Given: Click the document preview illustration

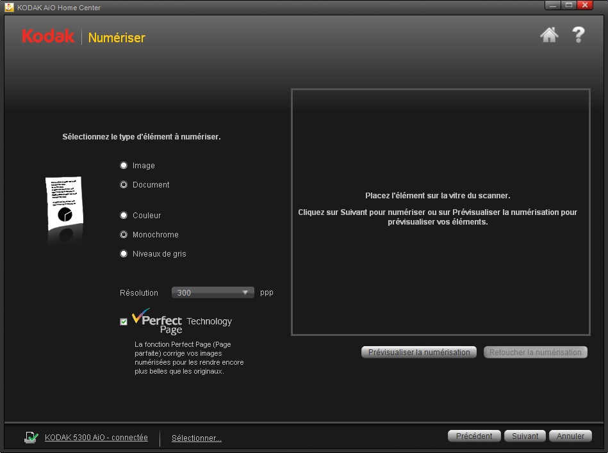Looking at the screenshot, I should tap(64, 205).
